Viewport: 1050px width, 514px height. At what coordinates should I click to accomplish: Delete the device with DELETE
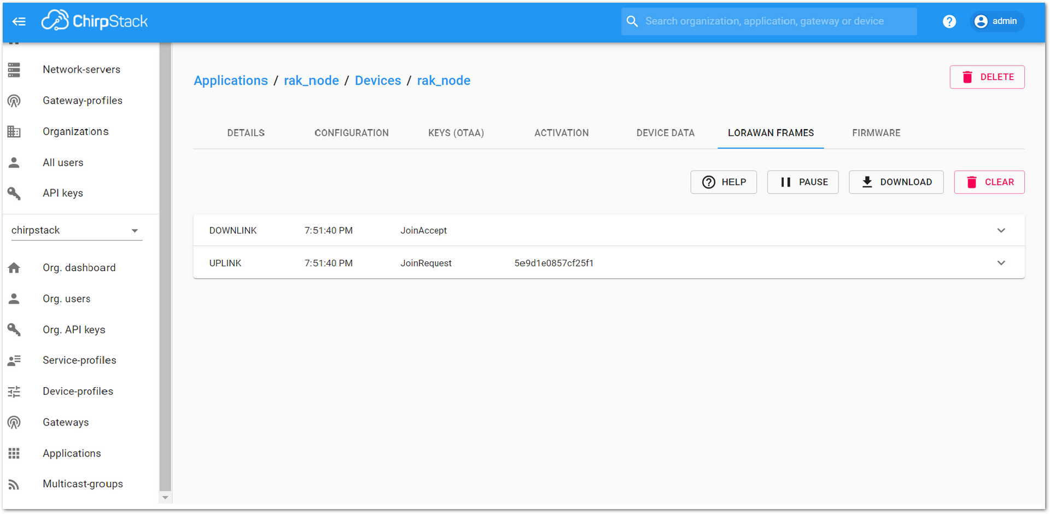[x=987, y=77]
